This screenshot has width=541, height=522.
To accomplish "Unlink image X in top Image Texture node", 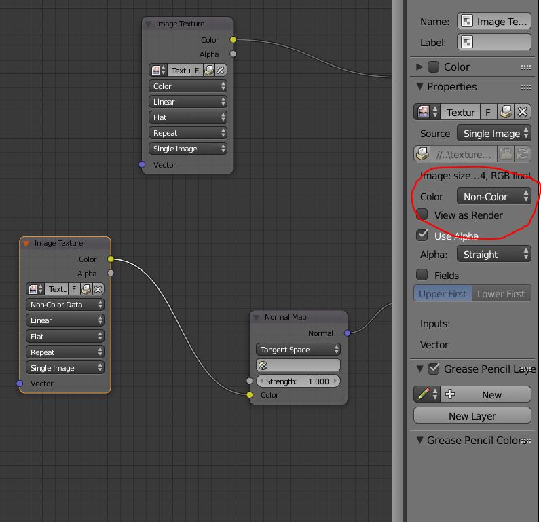I will 221,70.
